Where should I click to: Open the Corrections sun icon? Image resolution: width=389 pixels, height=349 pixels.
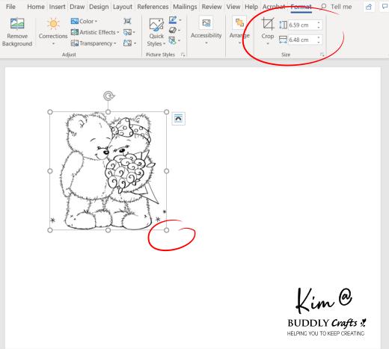pos(53,24)
